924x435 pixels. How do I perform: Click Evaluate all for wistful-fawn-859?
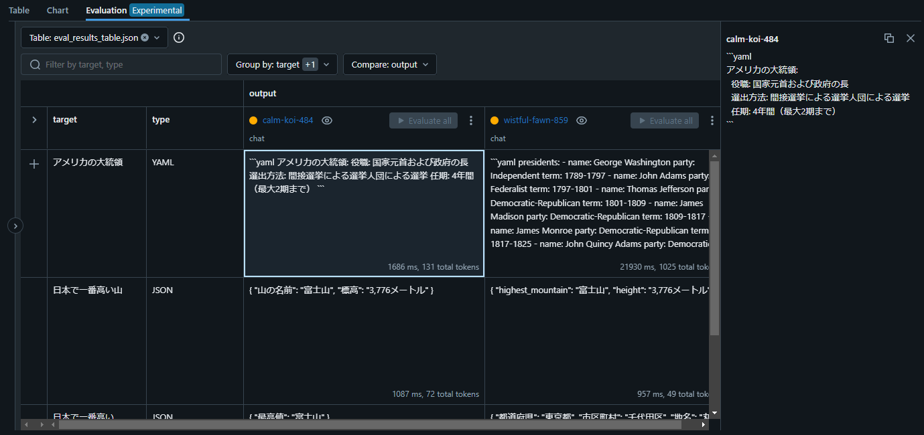tap(664, 120)
